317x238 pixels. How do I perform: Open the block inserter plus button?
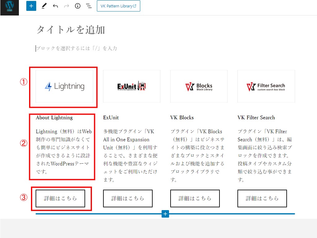[31, 6]
